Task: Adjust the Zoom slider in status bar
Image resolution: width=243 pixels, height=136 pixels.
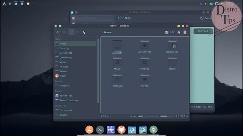Action: (x=148, y=116)
